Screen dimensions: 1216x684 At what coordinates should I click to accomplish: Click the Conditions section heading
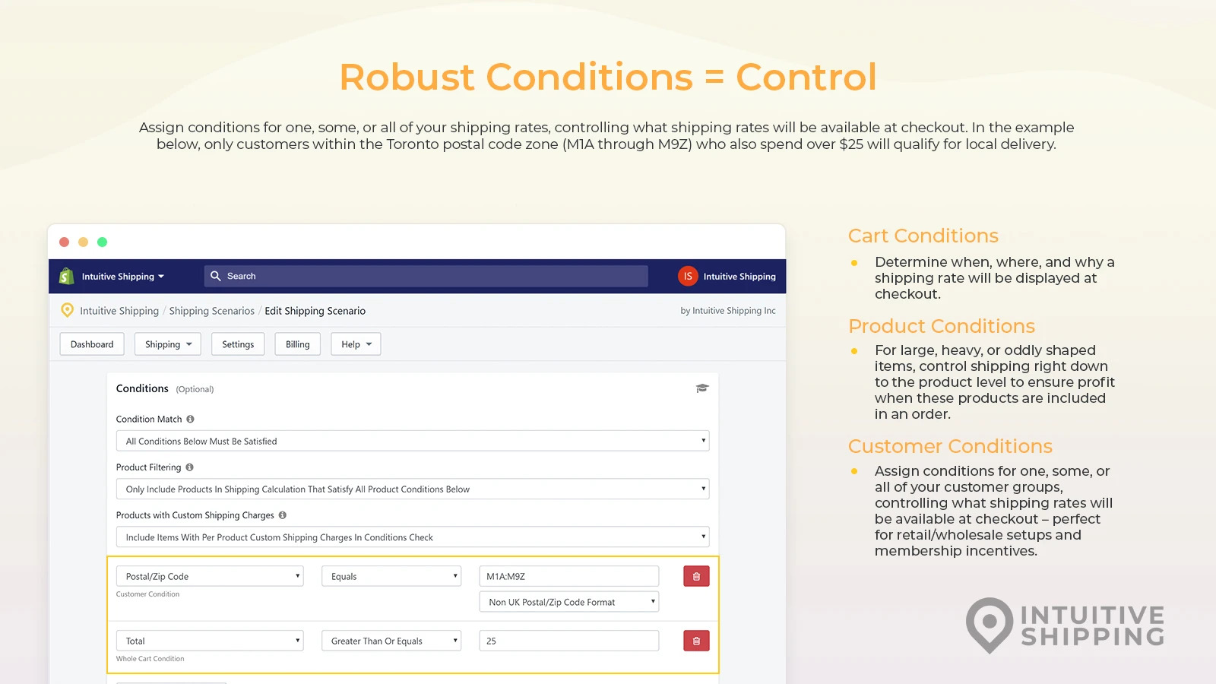click(x=142, y=388)
